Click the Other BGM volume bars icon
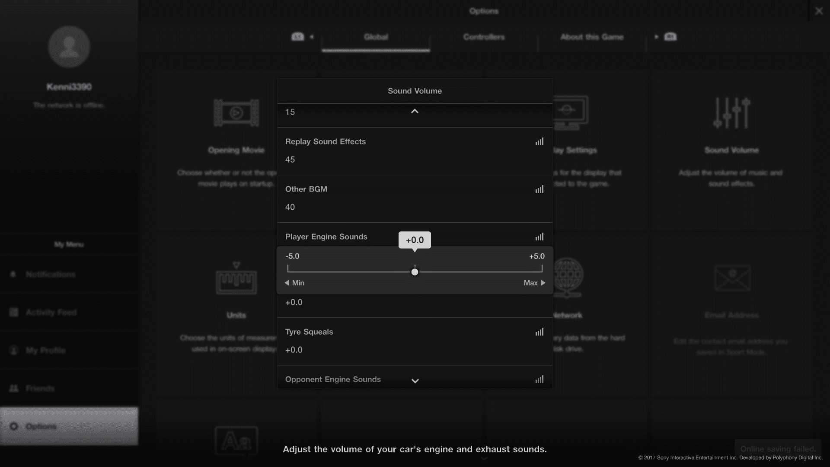Screen dimensions: 830x467 pos(539,189)
